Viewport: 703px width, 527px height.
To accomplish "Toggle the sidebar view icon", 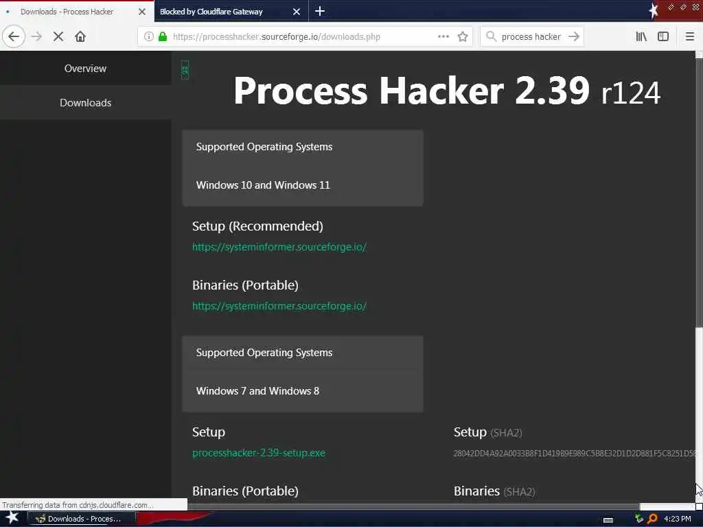I will point(663,36).
